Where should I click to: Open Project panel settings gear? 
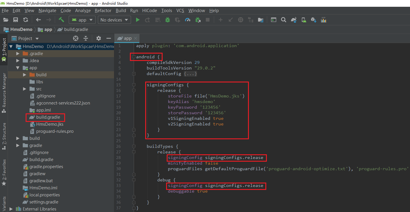[x=99, y=38]
